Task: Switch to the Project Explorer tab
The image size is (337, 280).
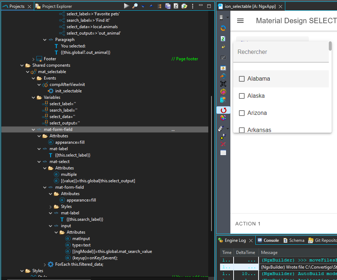Action: pos(57,6)
